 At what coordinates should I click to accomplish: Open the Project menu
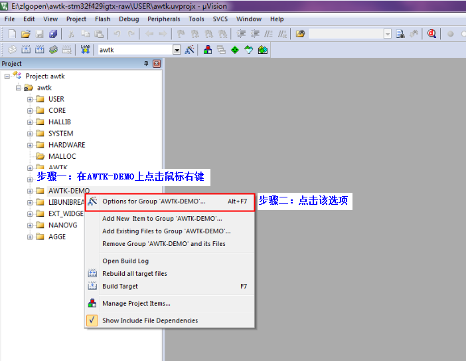pyautogui.click(x=76, y=19)
